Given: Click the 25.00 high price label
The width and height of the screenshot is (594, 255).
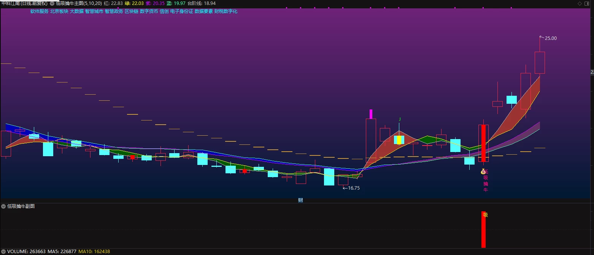Looking at the screenshot, I should tap(551, 38).
